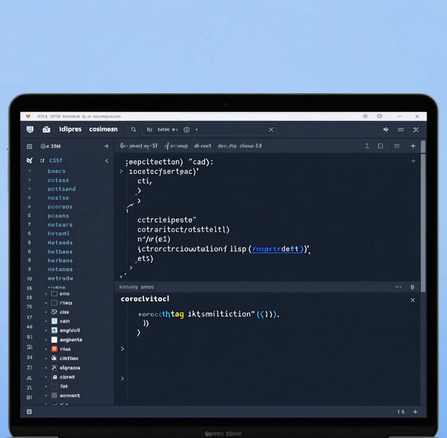Expand the second lower chevron in bottom panel

[122, 379]
